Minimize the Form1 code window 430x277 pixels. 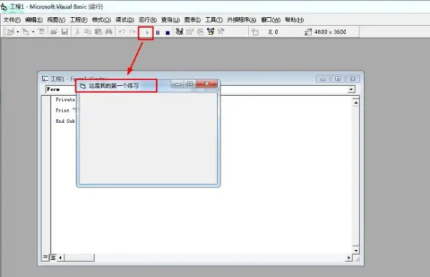[x=322, y=79]
